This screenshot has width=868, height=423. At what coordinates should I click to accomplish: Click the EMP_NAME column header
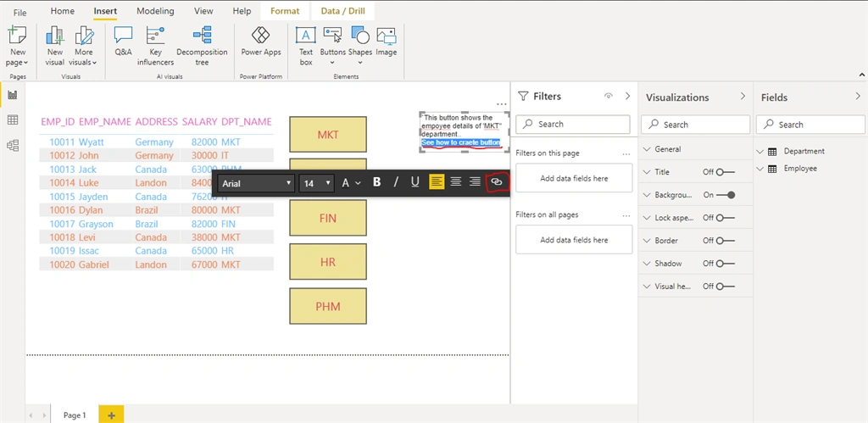point(105,122)
